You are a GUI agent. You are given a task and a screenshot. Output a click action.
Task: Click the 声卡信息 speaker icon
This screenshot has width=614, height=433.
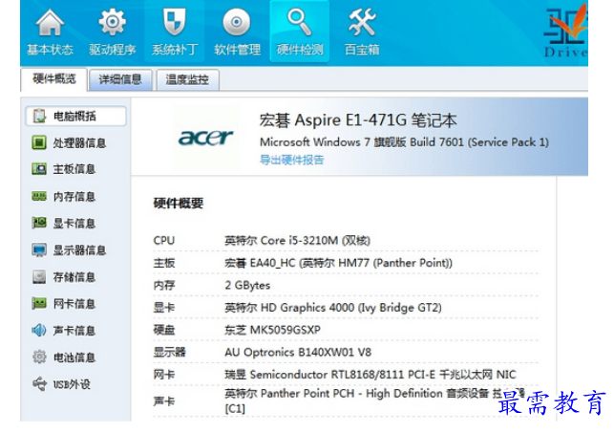pyautogui.click(x=39, y=331)
